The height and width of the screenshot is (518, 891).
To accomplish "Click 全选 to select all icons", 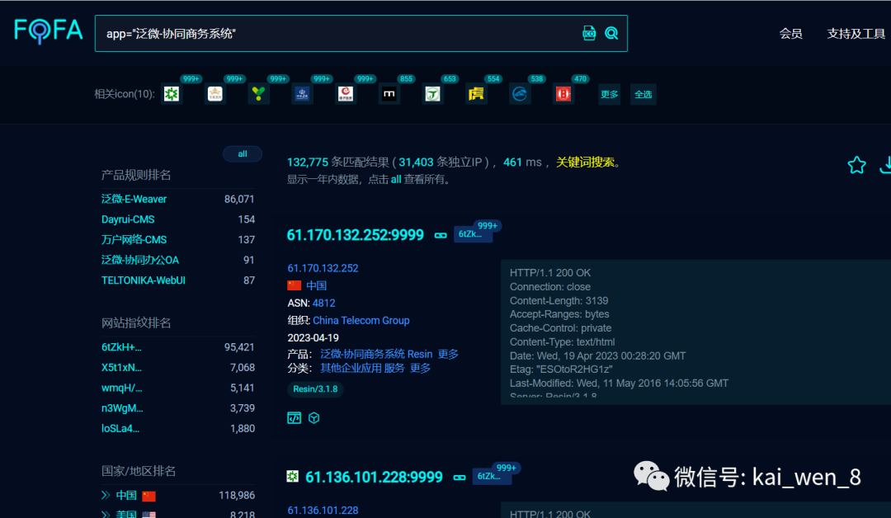I will [x=643, y=94].
